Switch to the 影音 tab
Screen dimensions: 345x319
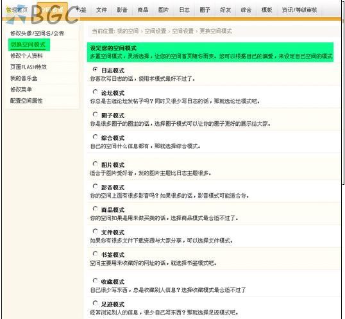[122, 10]
